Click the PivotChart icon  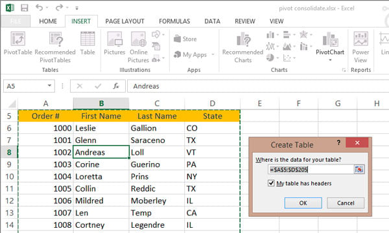(330, 39)
